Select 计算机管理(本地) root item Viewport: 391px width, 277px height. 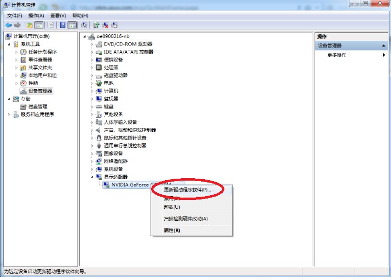point(31,36)
